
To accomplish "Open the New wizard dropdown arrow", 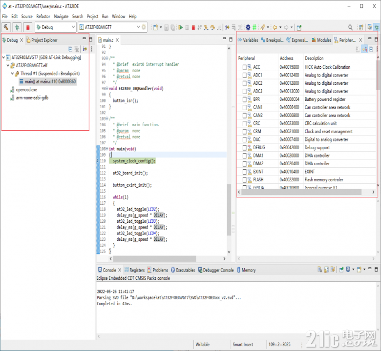I will pos(161,27).
